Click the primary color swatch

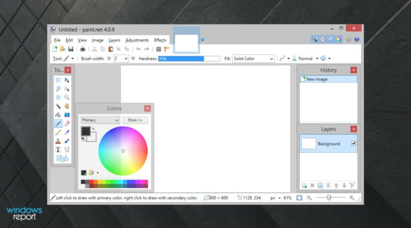coord(86,131)
